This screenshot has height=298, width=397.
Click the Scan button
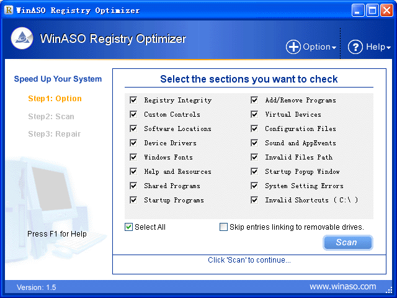click(347, 243)
